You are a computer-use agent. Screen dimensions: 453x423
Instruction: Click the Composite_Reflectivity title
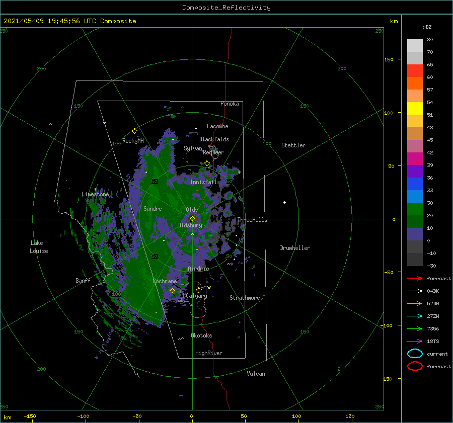226,8
